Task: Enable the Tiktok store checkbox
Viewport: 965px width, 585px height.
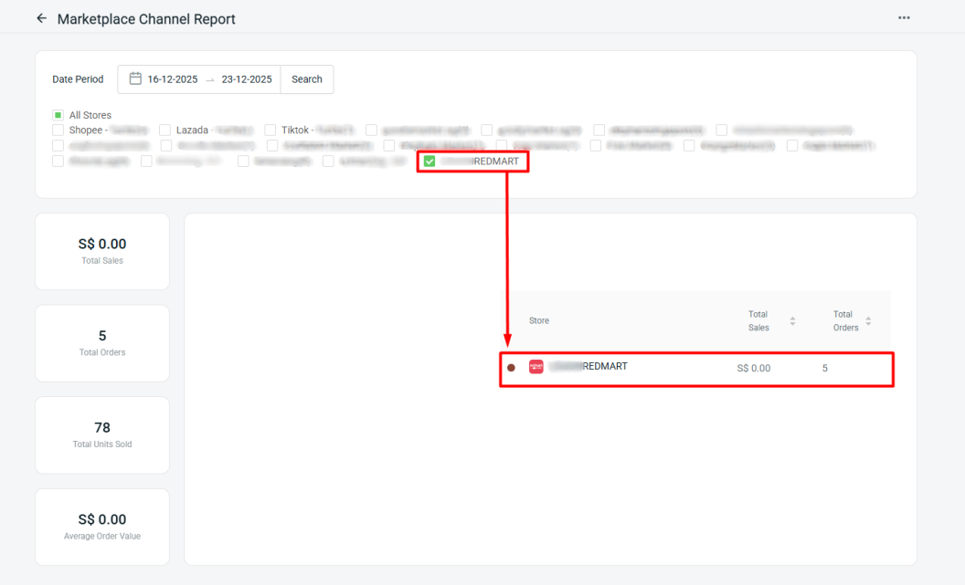Action: click(271, 131)
